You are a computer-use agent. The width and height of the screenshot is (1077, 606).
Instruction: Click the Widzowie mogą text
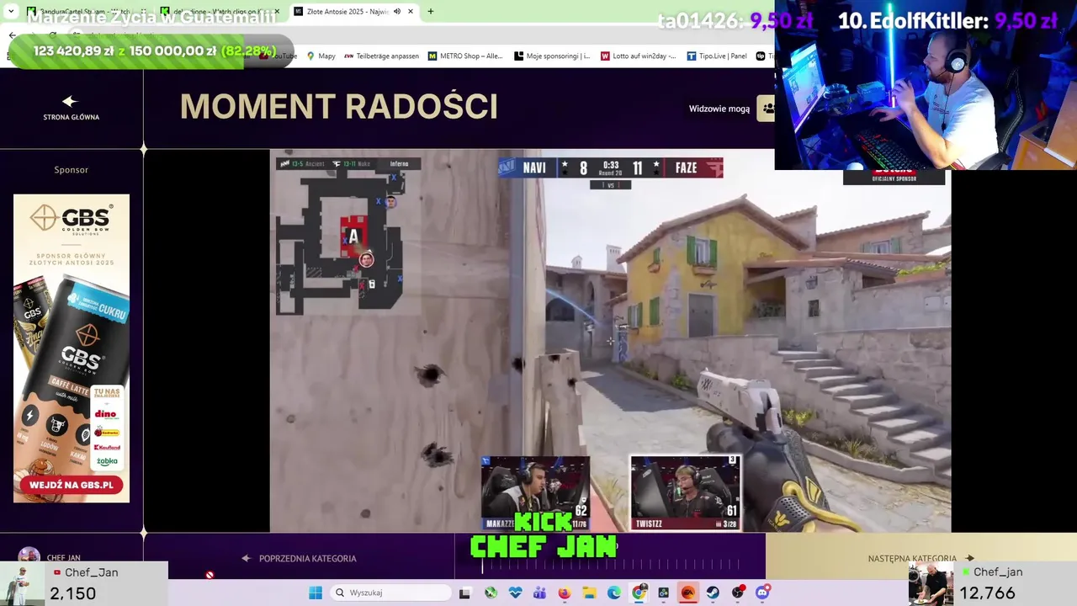pyautogui.click(x=719, y=109)
